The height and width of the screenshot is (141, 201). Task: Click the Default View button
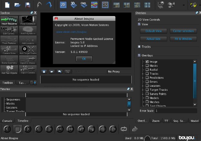(x=153, y=31)
